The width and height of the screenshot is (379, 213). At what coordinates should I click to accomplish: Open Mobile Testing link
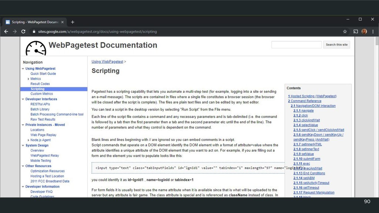click(41, 160)
